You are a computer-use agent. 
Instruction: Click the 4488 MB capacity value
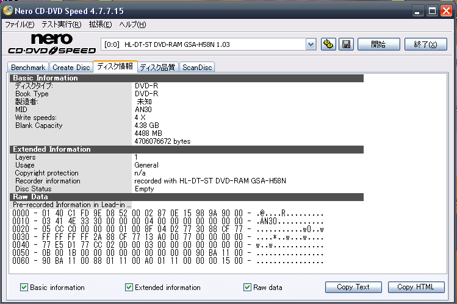pos(148,133)
